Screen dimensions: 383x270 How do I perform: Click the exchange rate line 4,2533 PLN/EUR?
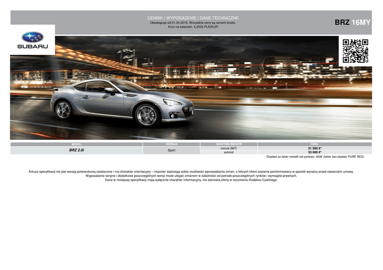[193, 27]
